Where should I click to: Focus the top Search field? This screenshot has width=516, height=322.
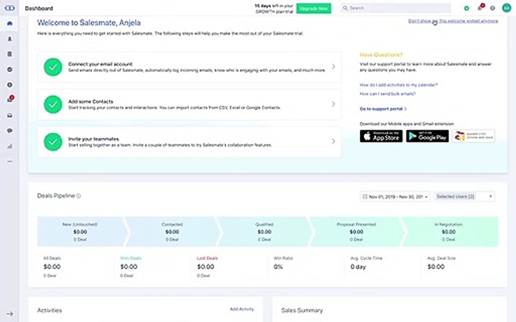pos(395,8)
